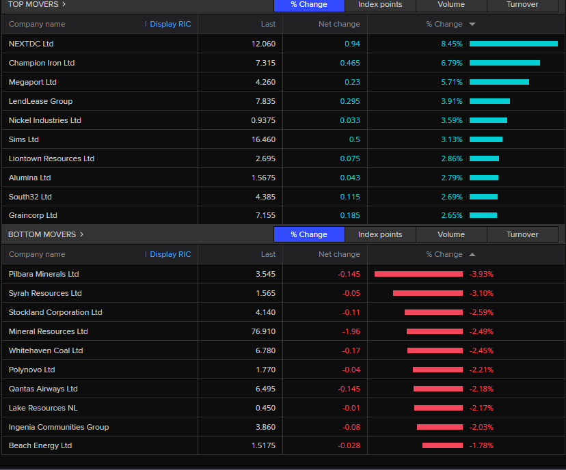Image resolution: width=566 pixels, height=470 pixels.
Task: Expand the TOP MOVERS section chevron
Action: pos(64,4)
